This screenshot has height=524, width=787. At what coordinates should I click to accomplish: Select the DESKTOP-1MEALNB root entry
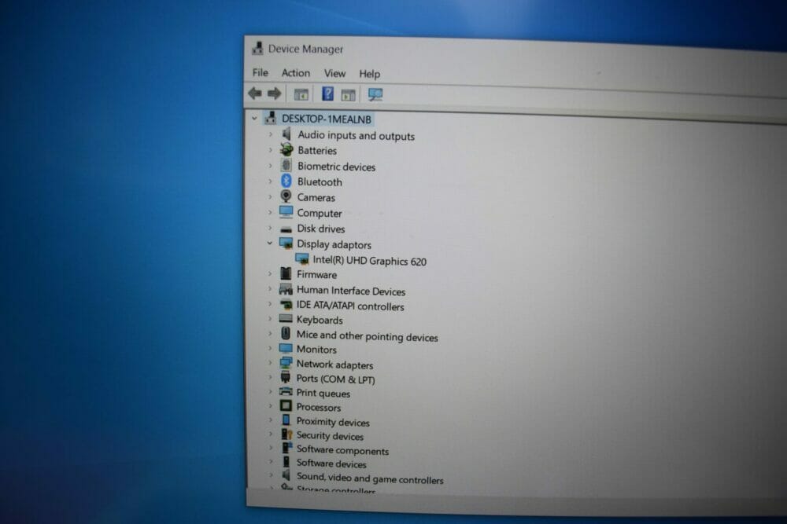[327, 119]
